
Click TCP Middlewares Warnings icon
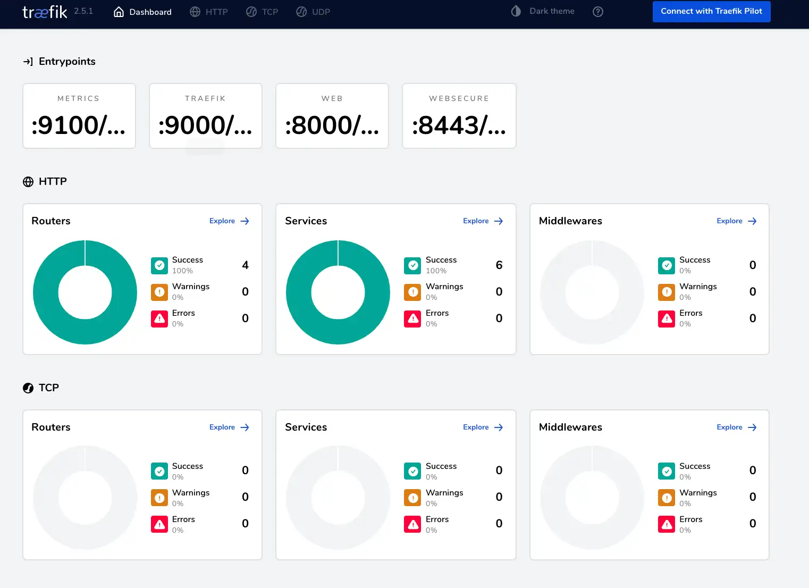pos(667,498)
